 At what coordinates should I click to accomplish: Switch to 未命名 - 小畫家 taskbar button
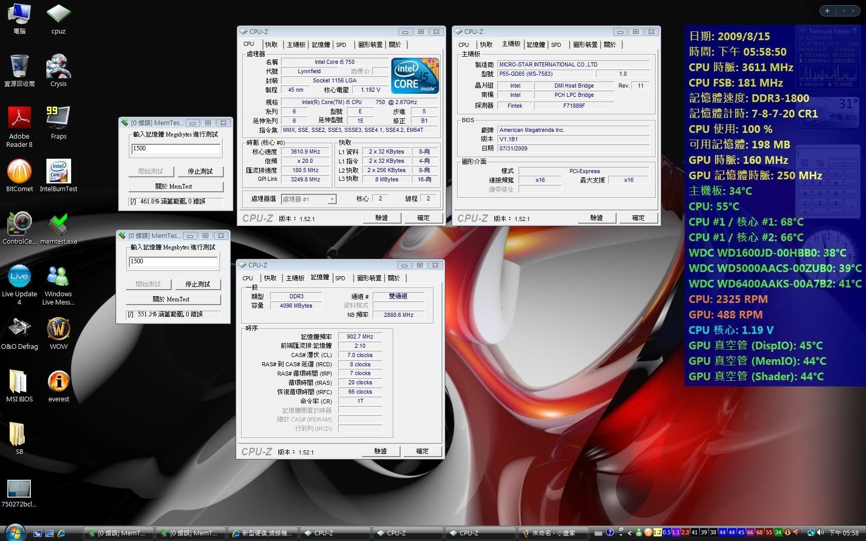pyautogui.click(x=553, y=533)
